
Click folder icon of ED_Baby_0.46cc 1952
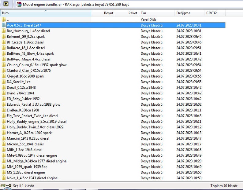coord(4,99)
